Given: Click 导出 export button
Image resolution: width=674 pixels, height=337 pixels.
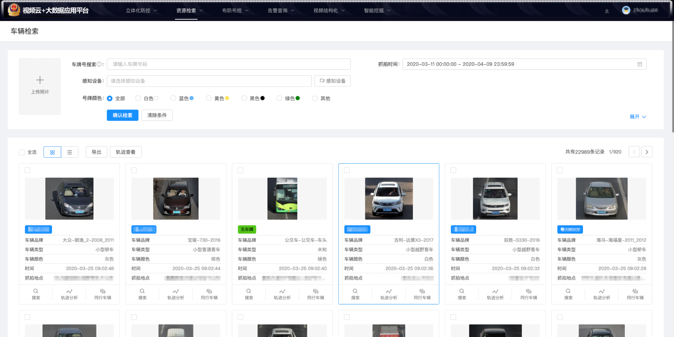Looking at the screenshot, I should point(96,152).
